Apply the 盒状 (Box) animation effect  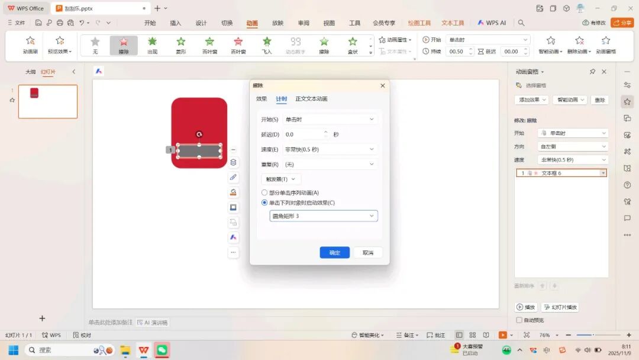tap(353, 45)
